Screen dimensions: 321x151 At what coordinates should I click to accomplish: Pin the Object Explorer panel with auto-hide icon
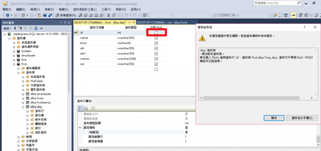[65, 23]
